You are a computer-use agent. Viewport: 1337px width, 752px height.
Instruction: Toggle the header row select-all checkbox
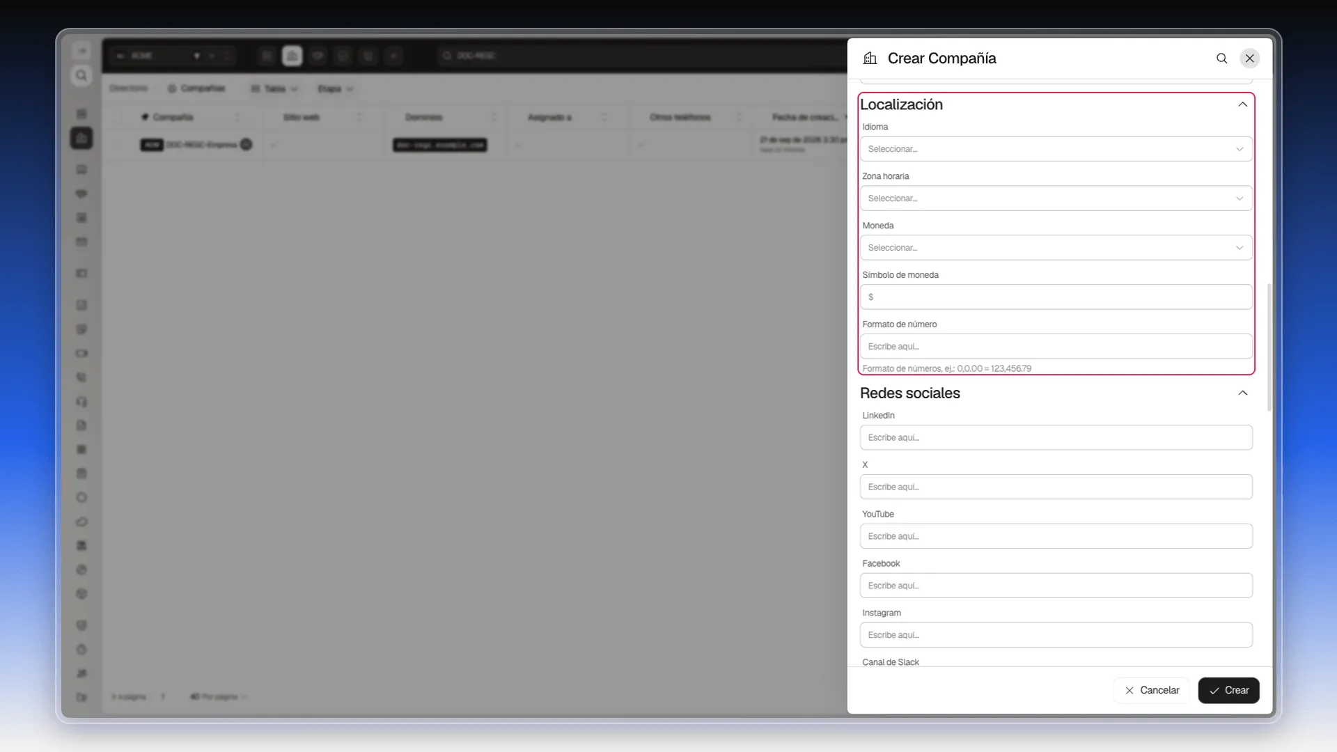tap(117, 118)
